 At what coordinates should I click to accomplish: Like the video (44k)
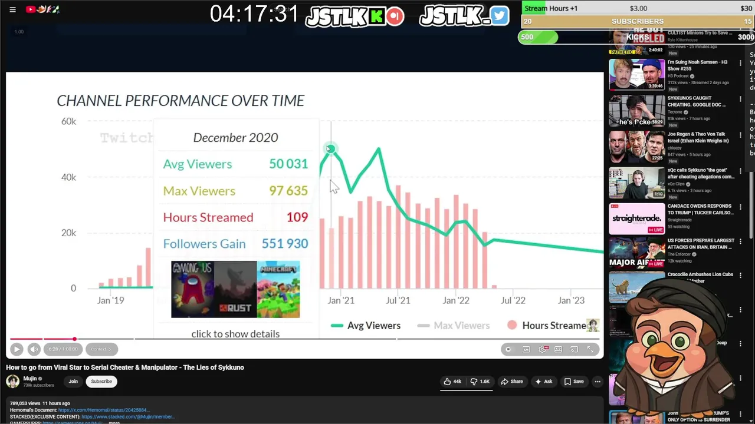point(453,382)
